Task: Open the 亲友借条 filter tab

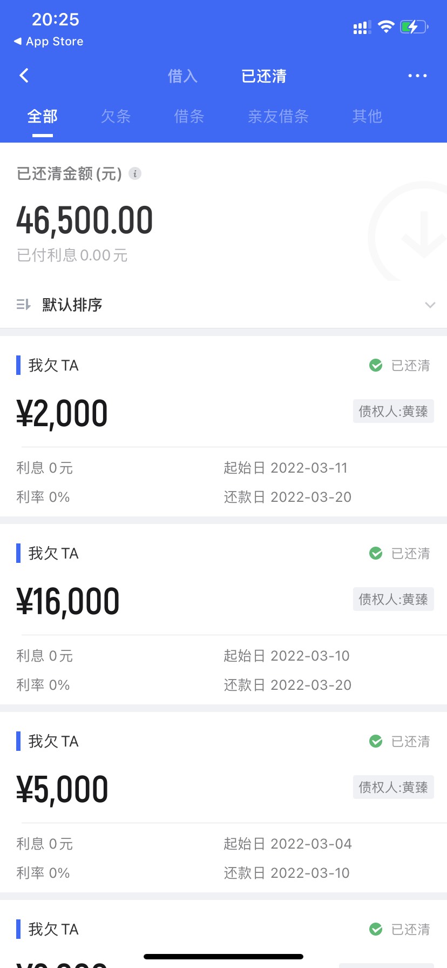Action: [278, 116]
